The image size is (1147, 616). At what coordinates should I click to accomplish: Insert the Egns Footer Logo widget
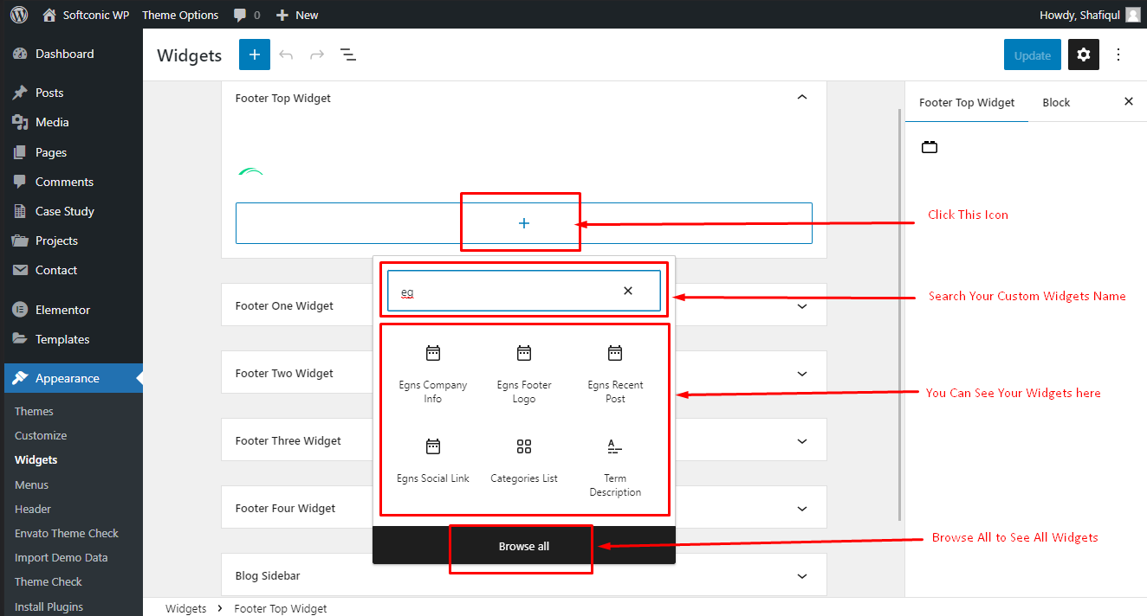[524, 373]
